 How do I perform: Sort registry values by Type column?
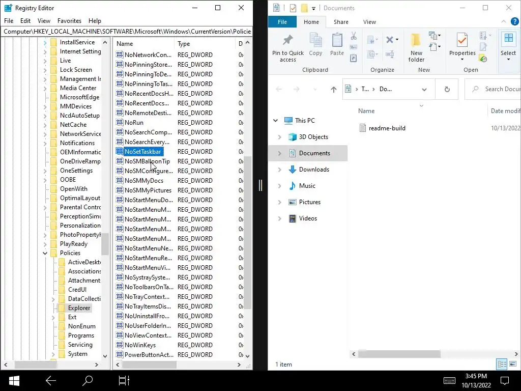[x=205, y=44]
